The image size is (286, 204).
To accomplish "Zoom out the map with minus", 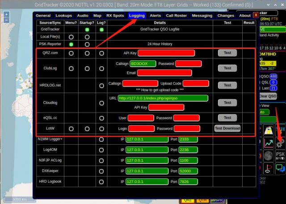I will [x=6, y=20].
